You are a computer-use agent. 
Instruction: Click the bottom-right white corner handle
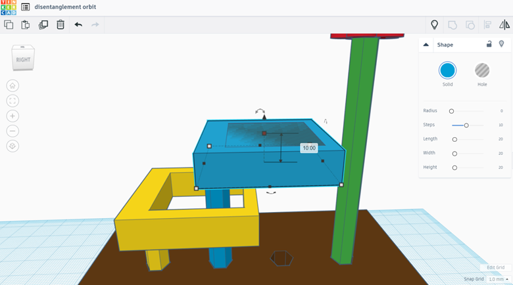point(341,185)
